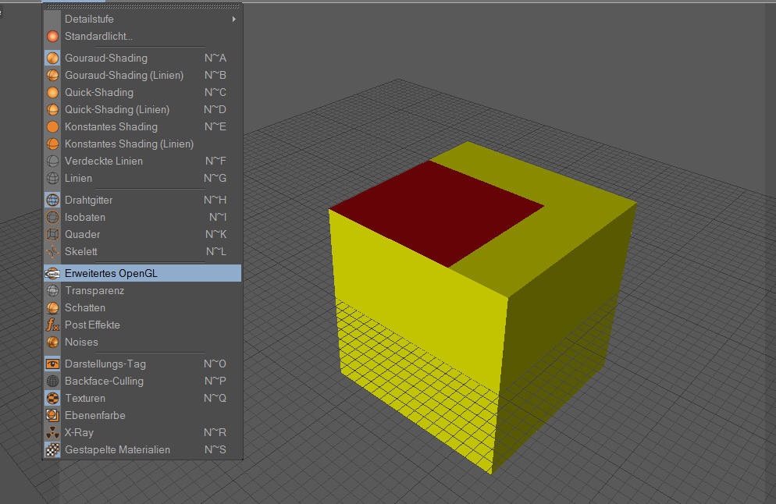Toggle Gestapelte Materialien option

pos(143,449)
